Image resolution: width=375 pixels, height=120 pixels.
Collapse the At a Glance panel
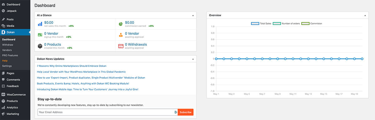click(193, 15)
